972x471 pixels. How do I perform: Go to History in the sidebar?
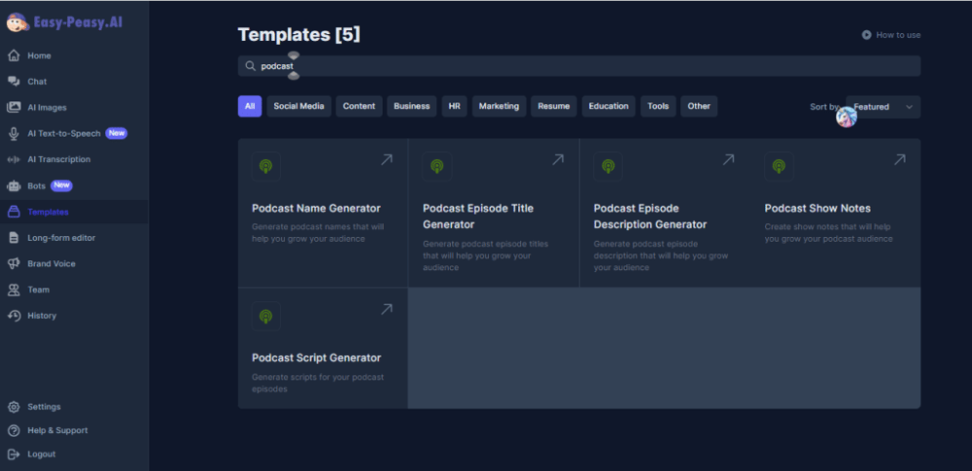42,316
